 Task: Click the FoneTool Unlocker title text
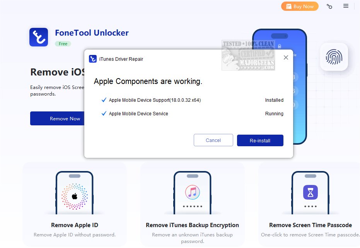click(x=92, y=33)
